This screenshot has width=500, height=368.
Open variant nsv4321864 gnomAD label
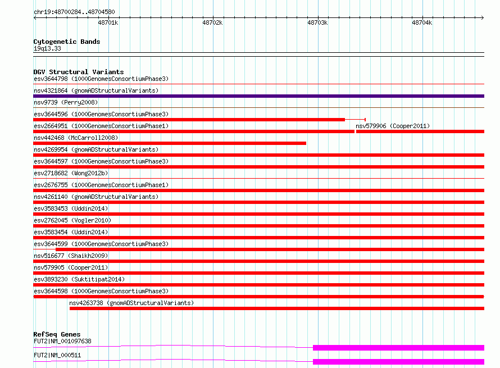click(x=96, y=90)
